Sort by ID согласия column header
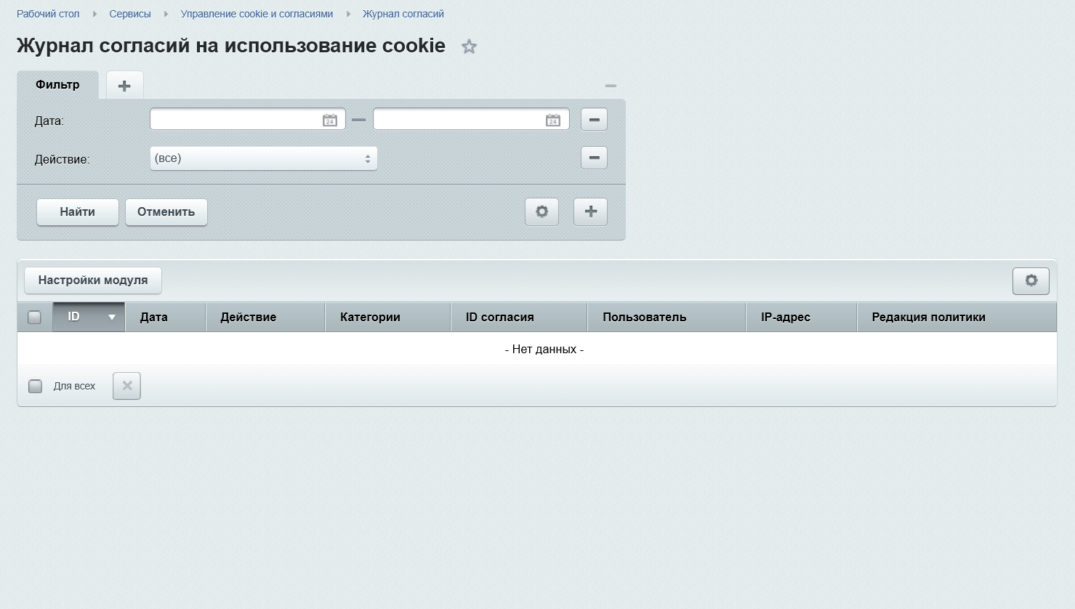 click(519, 317)
